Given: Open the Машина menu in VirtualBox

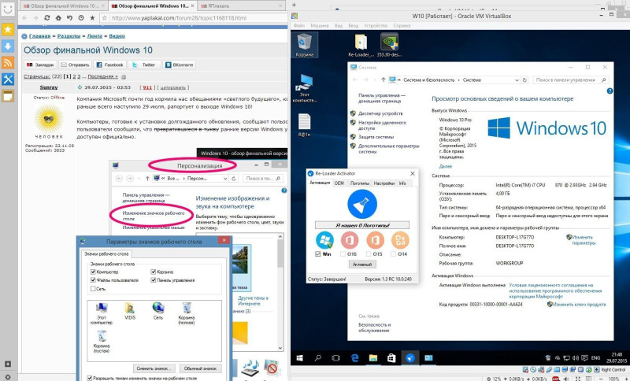Looking at the screenshot, I should (x=320, y=25).
